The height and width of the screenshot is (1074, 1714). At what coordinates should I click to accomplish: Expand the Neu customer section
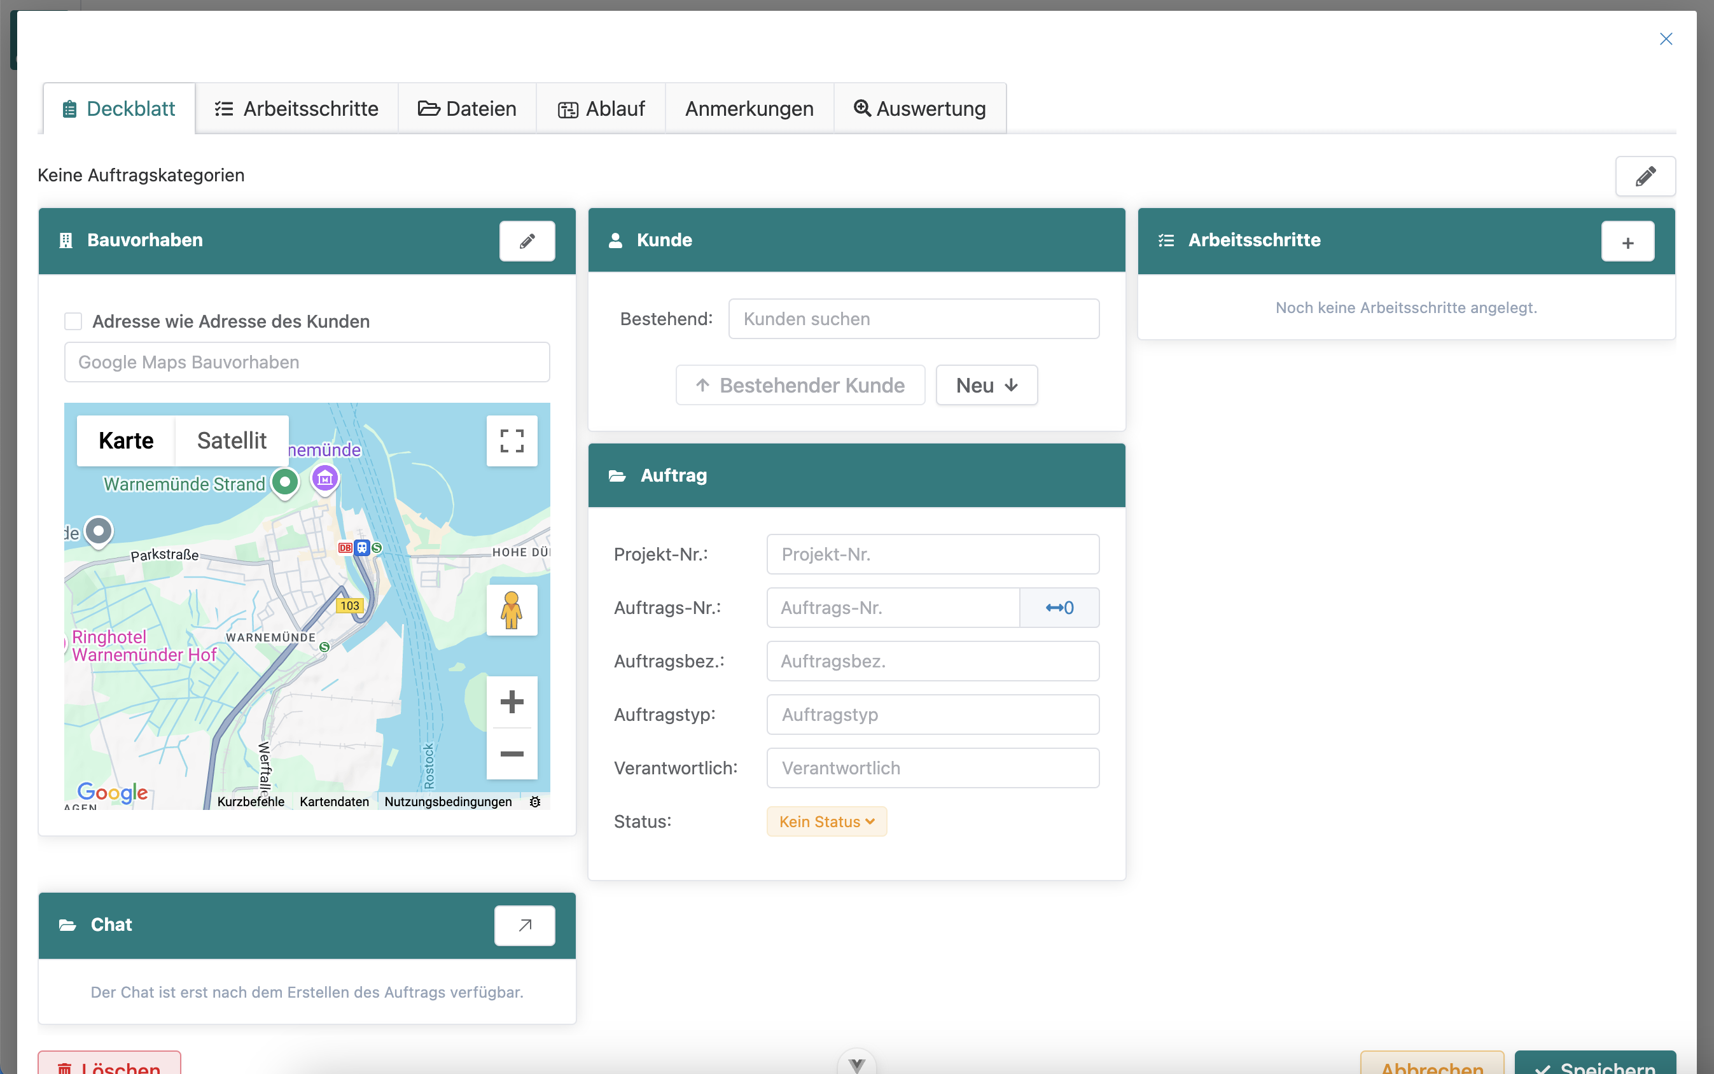point(986,385)
